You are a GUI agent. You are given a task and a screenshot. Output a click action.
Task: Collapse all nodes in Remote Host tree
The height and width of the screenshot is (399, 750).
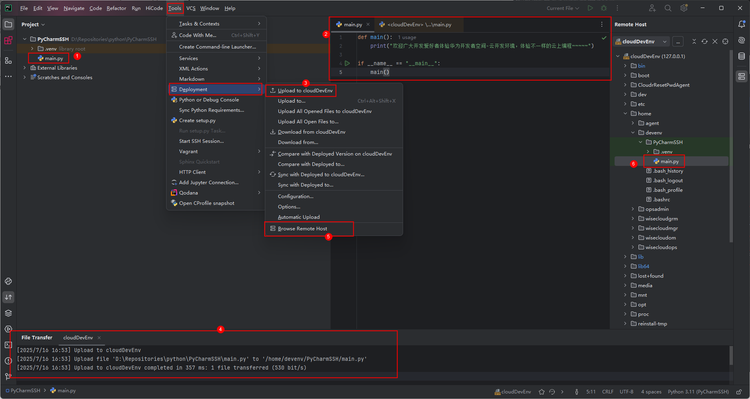(695, 41)
